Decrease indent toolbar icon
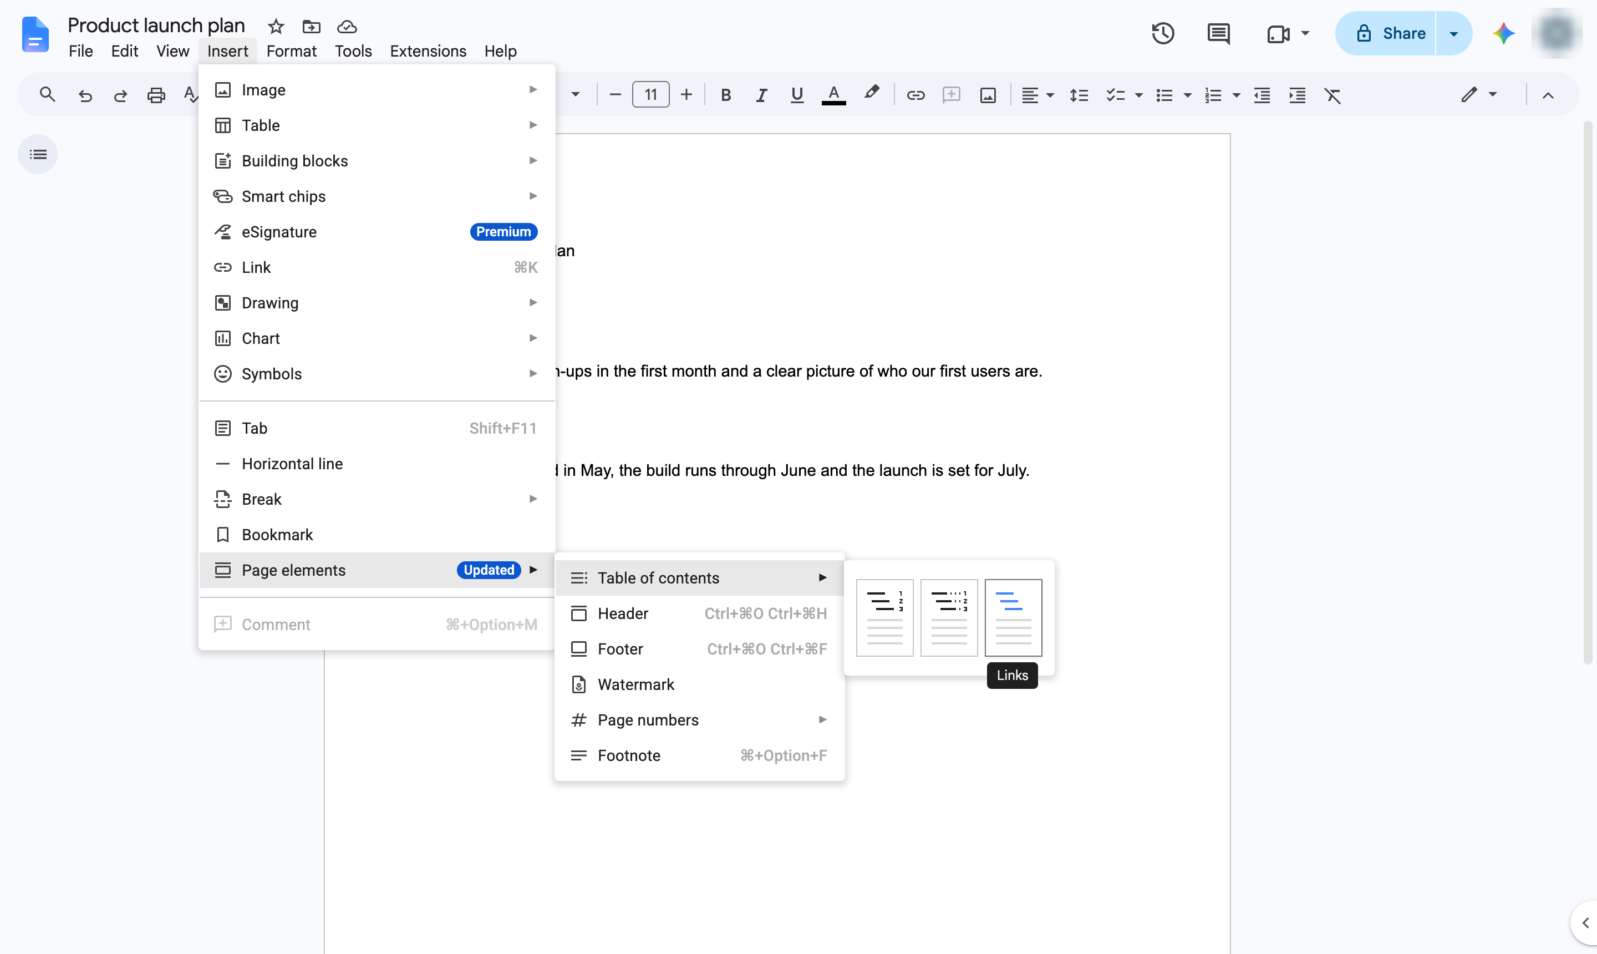1597x954 pixels. point(1262,95)
